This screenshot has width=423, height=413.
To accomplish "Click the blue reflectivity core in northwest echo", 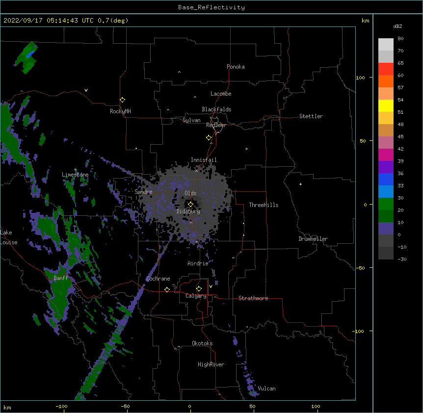I will coord(30,54).
